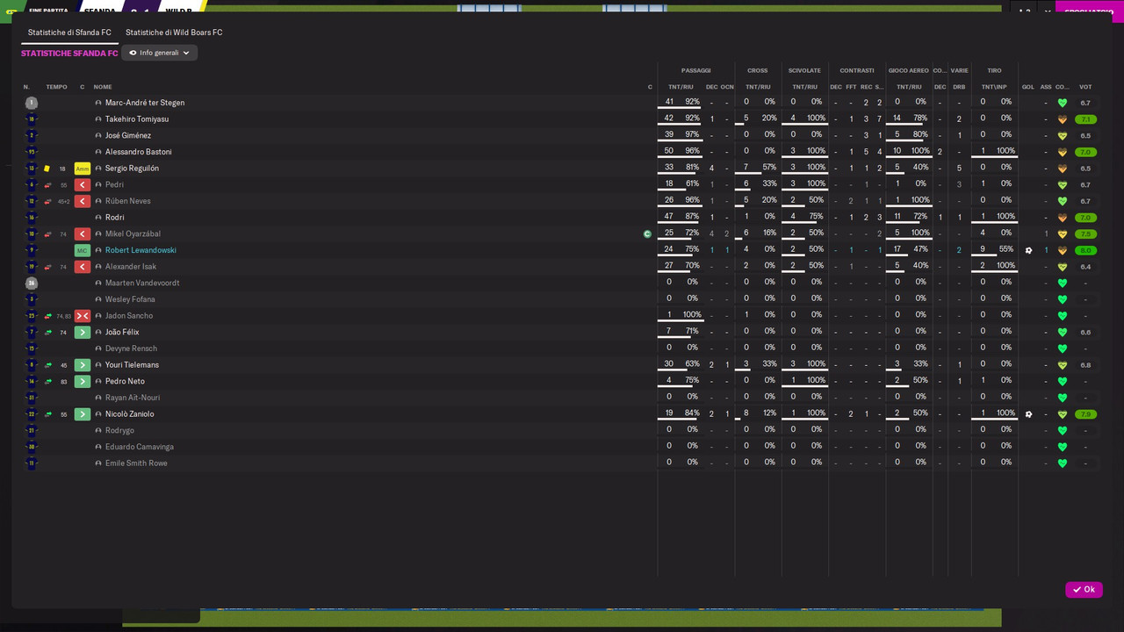
Task: Sort players by the Vot rating column
Action: pos(1085,87)
